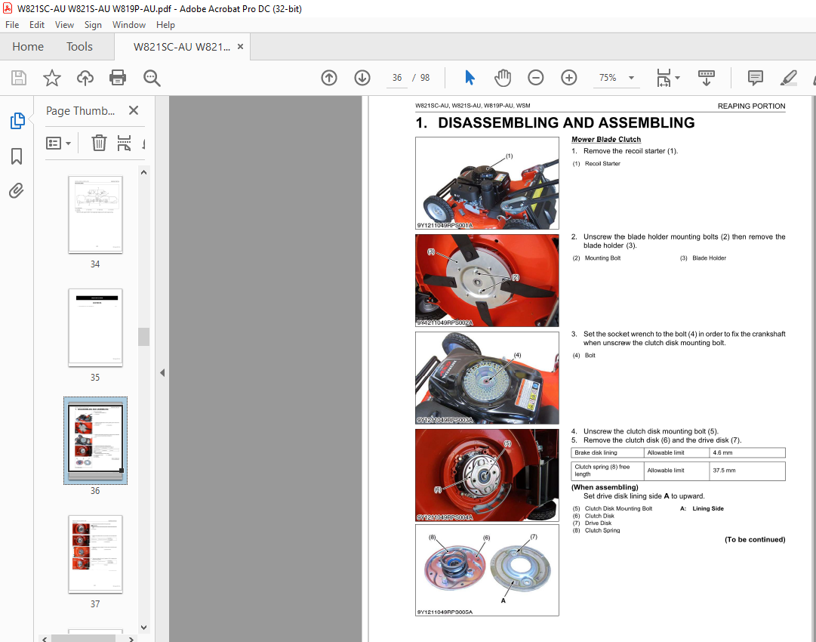
Task: Select the W821SC-AU W821... document tab
Action: click(x=182, y=47)
